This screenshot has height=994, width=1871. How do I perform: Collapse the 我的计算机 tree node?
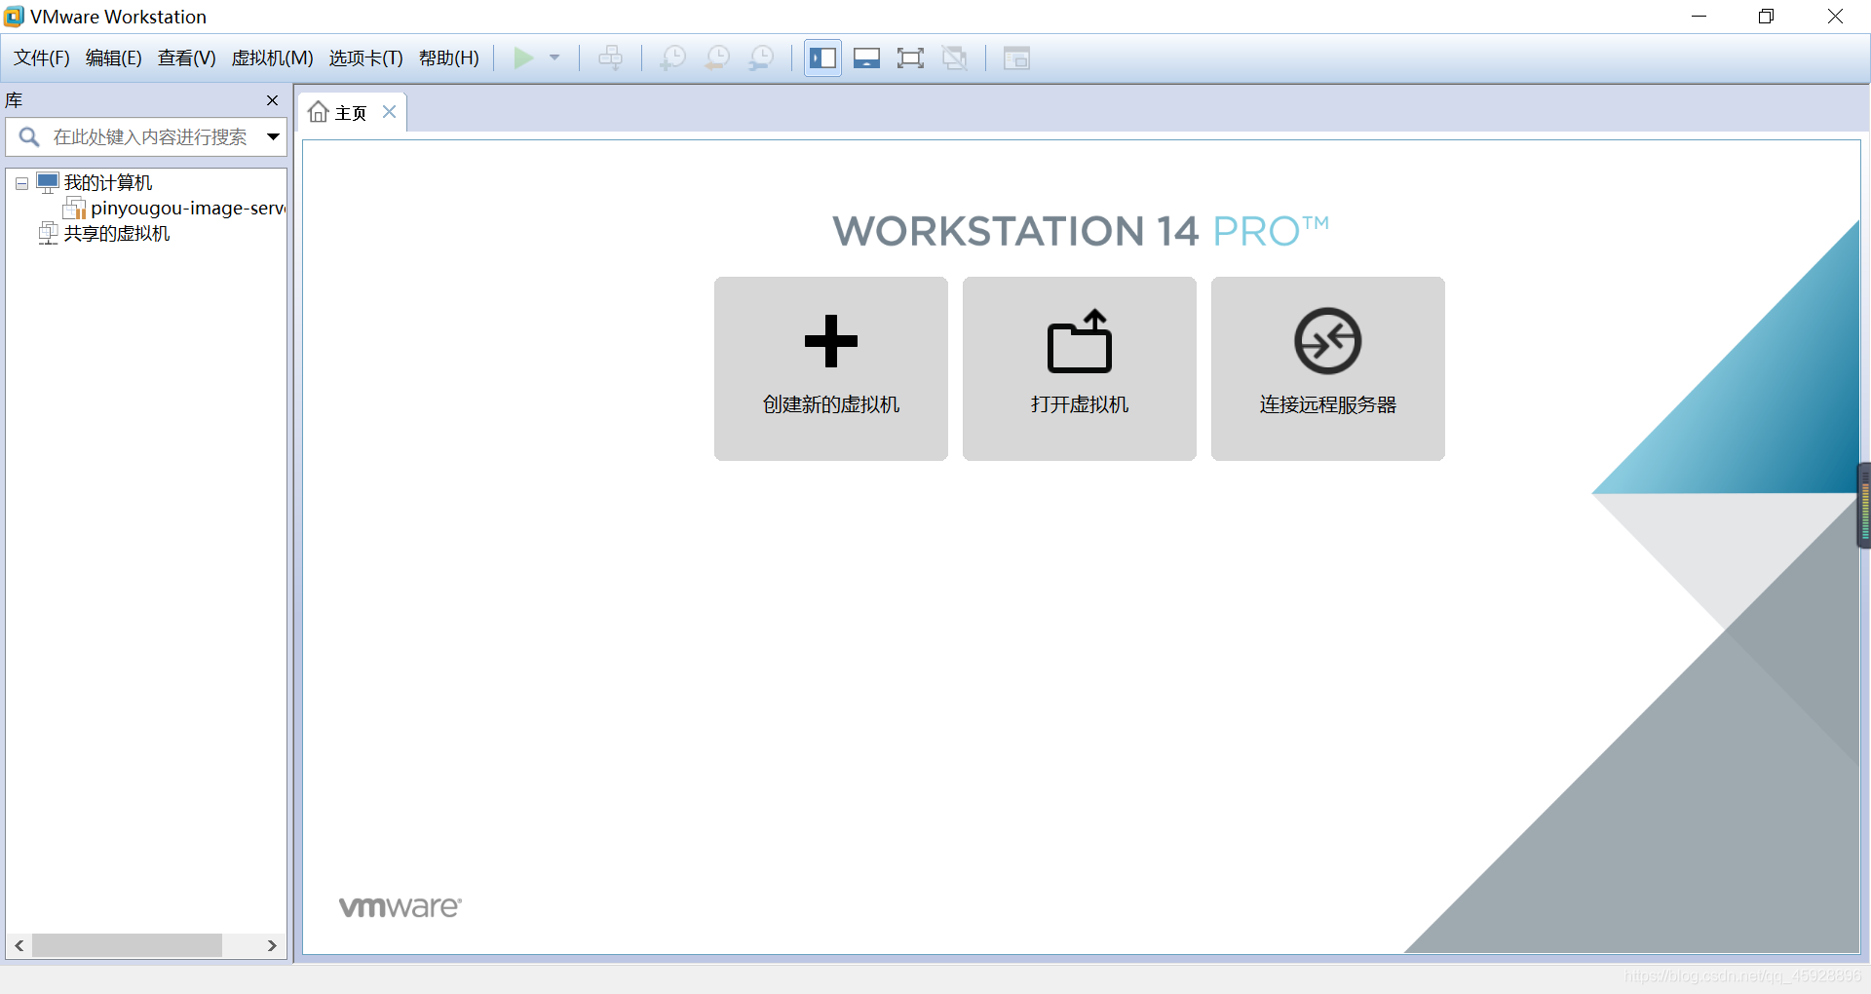point(21,183)
